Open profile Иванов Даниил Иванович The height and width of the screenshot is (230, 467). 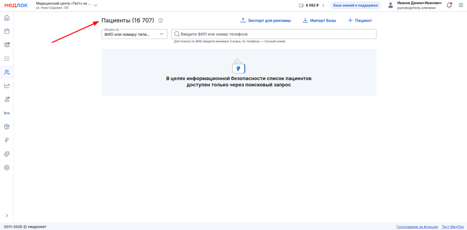pyautogui.click(x=419, y=3)
